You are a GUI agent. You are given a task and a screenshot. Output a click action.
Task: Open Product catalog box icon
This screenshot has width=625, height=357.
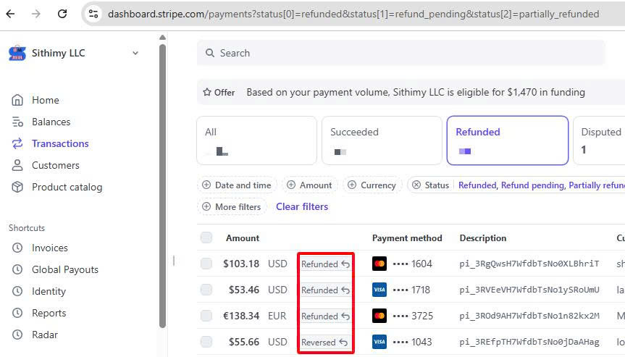(17, 187)
